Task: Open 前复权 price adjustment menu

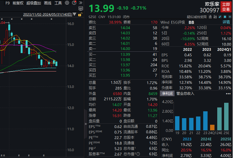Action: click(x=18, y=3)
